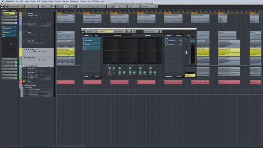Open the Apple menu

pos(3,1)
